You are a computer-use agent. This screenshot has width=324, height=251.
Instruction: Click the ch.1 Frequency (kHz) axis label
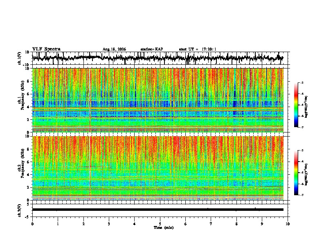tap(21, 100)
